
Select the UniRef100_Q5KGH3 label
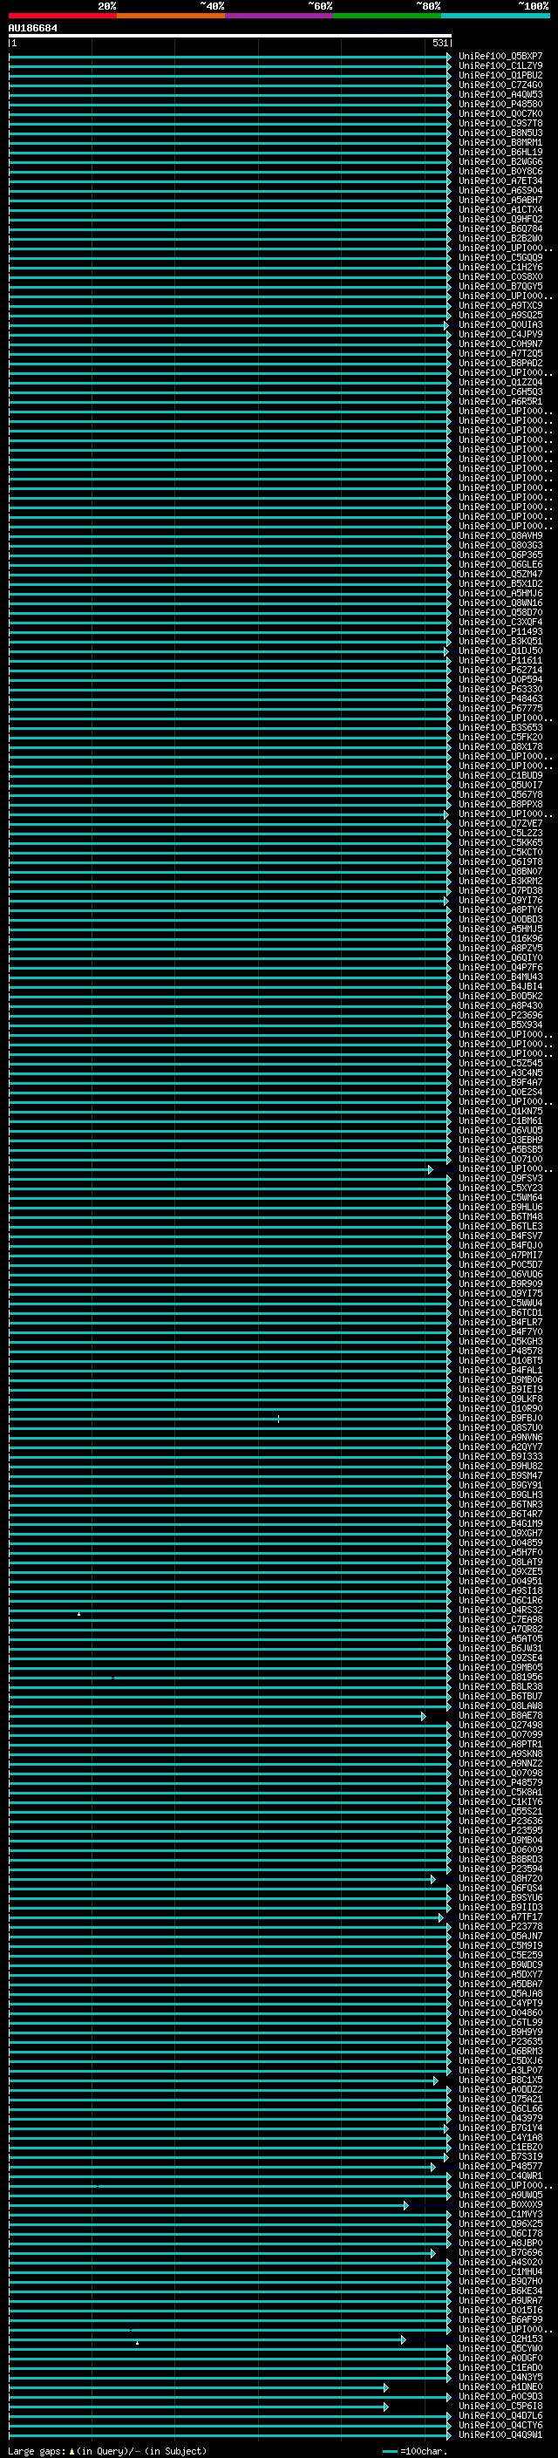pos(500,1342)
